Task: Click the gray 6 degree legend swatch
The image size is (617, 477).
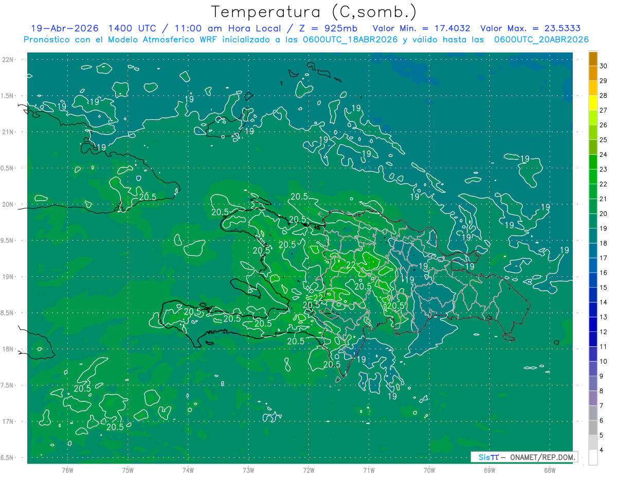Action: [x=593, y=428]
